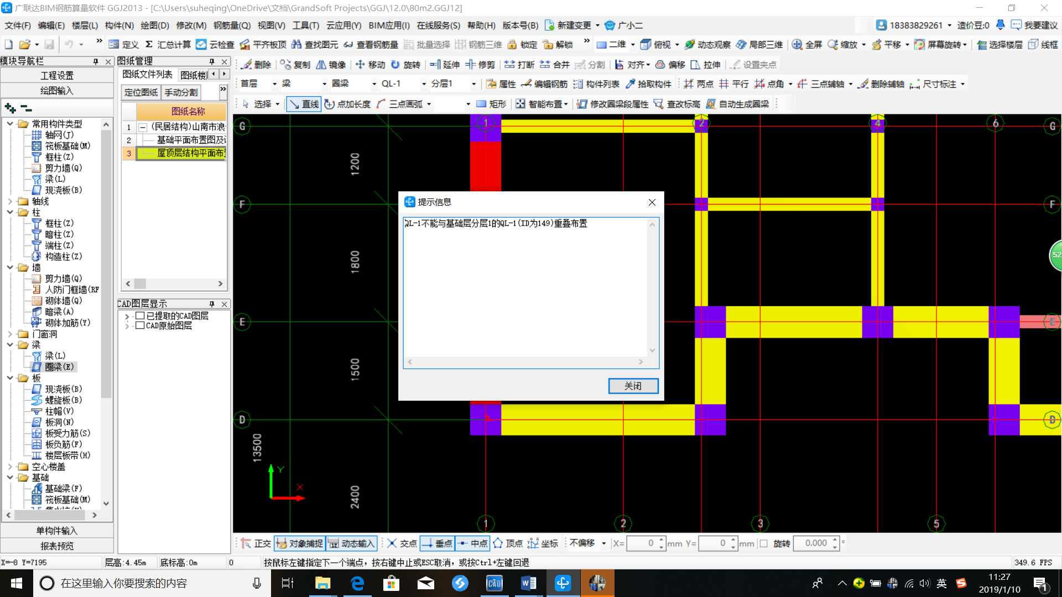Open the 工具(T) menu
The image size is (1062, 597).
tap(306, 25)
